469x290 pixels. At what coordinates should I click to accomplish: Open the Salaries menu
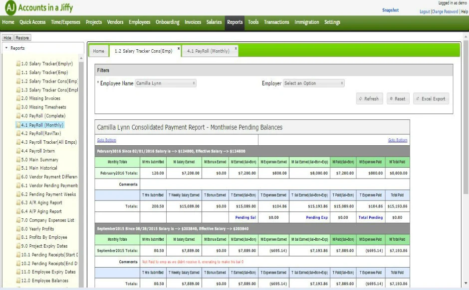point(214,22)
